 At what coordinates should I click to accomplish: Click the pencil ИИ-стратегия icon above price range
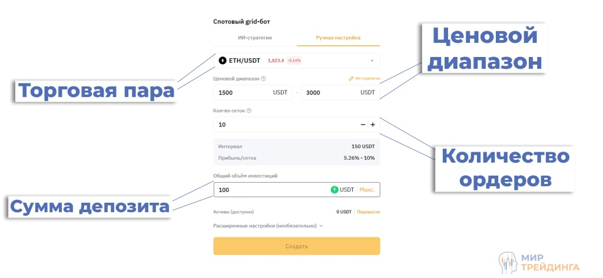[351, 78]
